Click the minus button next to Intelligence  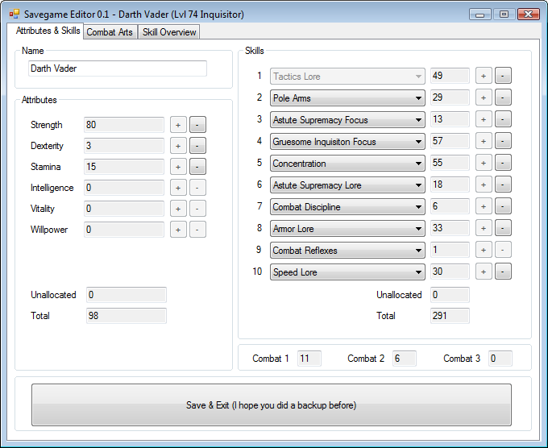point(197,188)
